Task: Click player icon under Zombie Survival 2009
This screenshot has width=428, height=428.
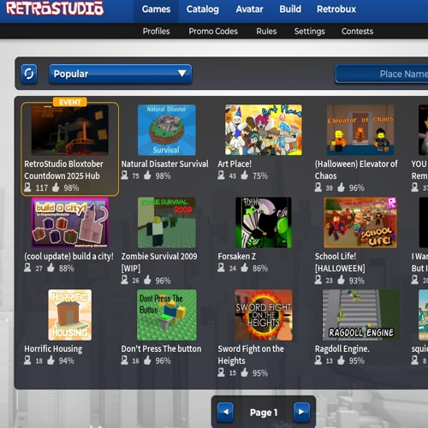Action: coord(124,280)
